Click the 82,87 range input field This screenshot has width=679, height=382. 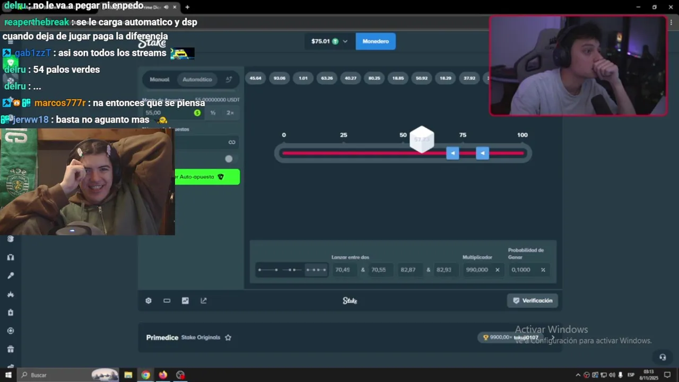411,270
